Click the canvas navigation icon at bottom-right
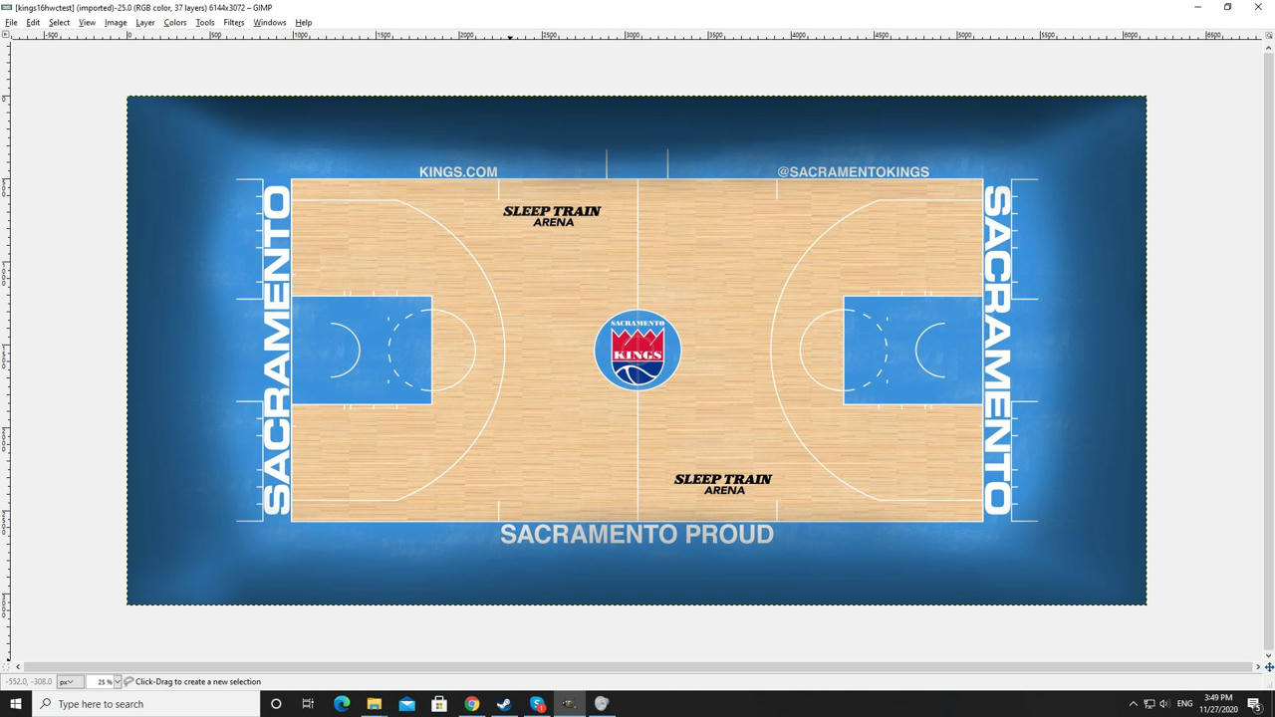The width and height of the screenshot is (1275, 717). pos(1269,666)
